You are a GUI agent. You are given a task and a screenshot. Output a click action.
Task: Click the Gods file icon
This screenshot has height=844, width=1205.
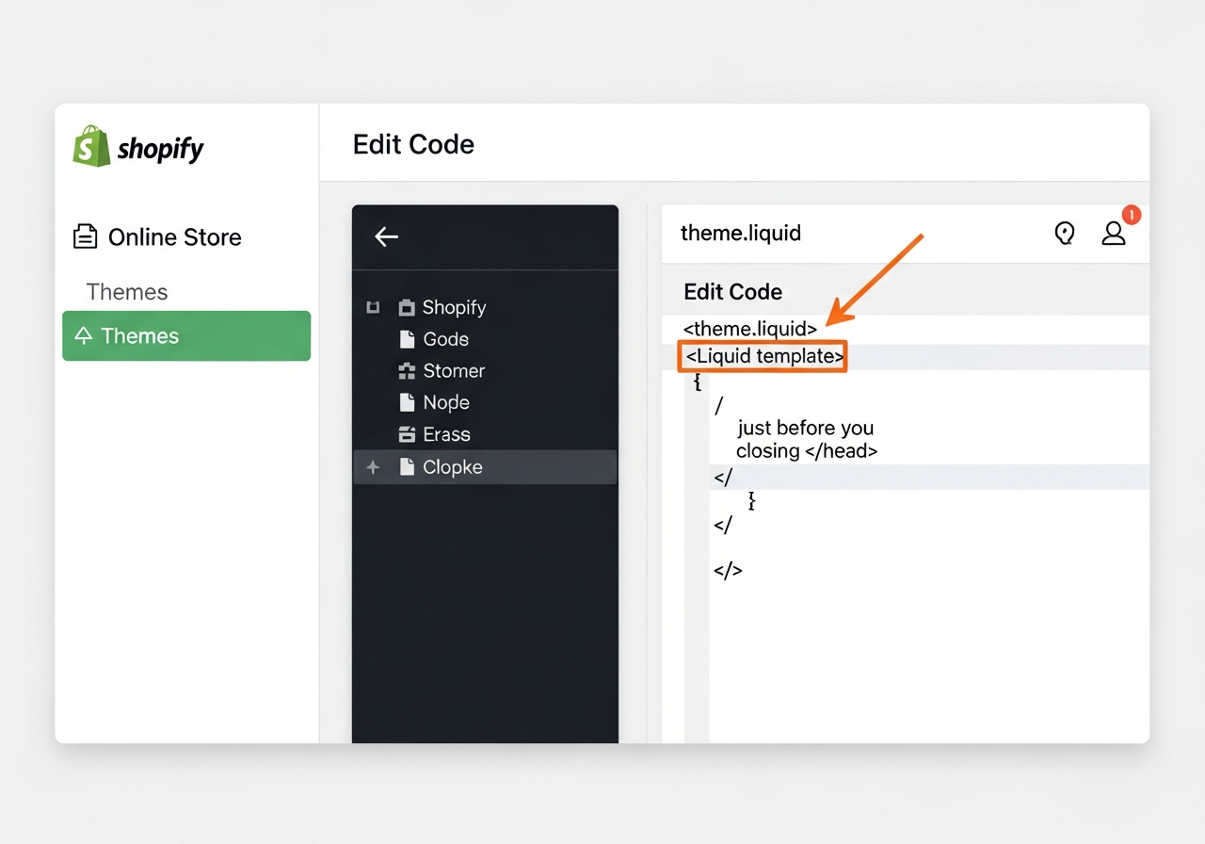pos(407,339)
